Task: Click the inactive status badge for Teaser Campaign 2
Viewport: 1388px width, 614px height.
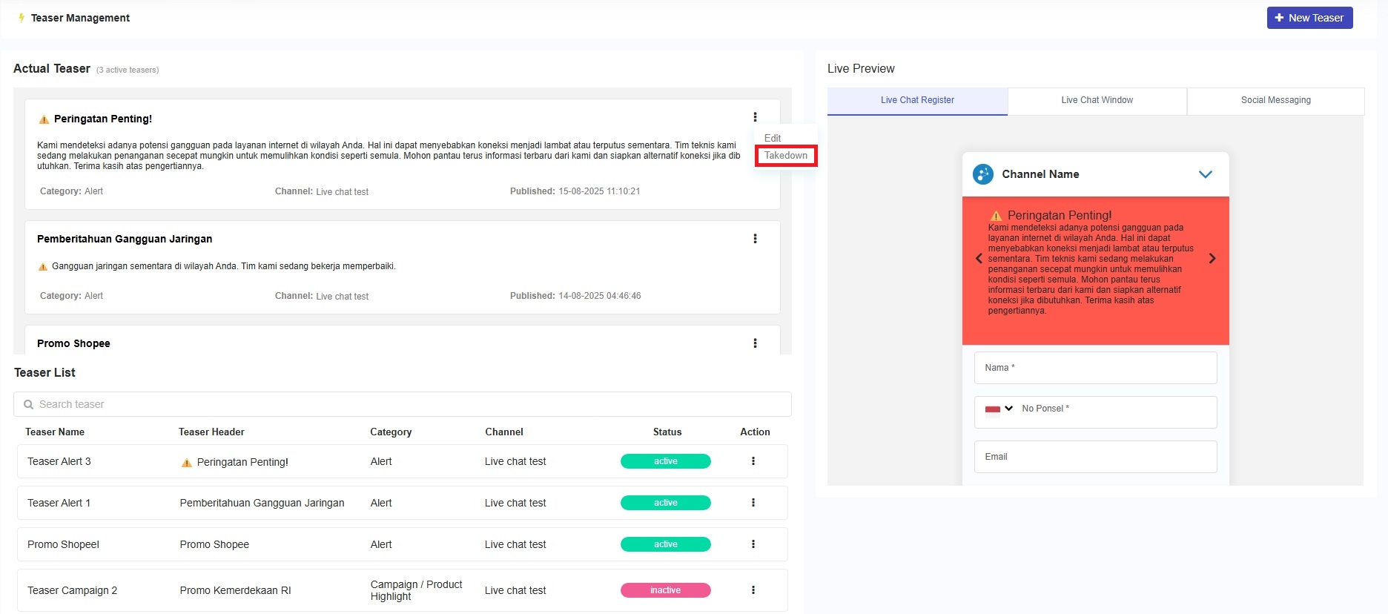Action: [x=665, y=590]
